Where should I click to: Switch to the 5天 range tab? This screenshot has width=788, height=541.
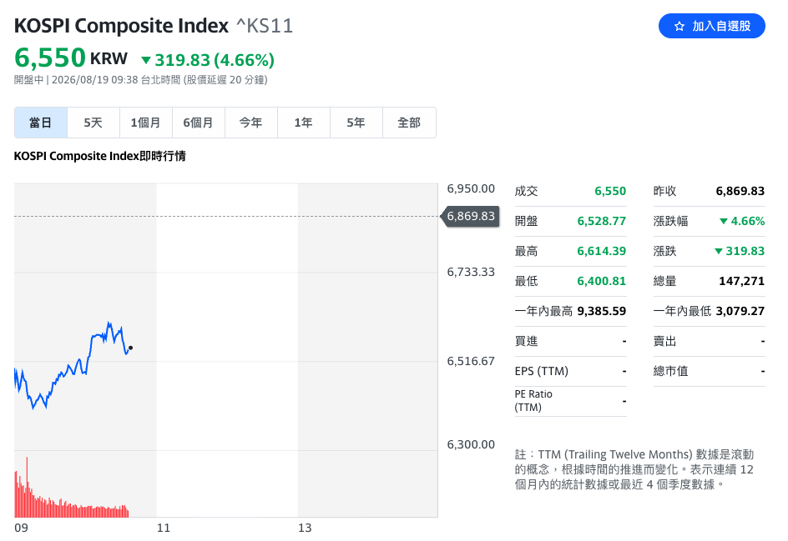coord(93,123)
